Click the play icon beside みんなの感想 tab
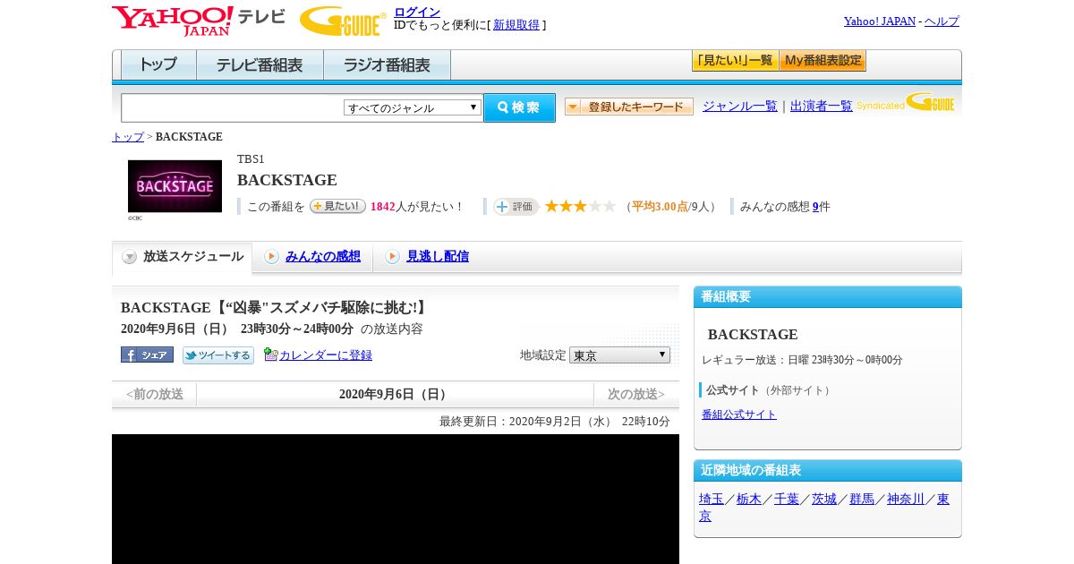The height and width of the screenshot is (564, 1074). pos(271,257)
